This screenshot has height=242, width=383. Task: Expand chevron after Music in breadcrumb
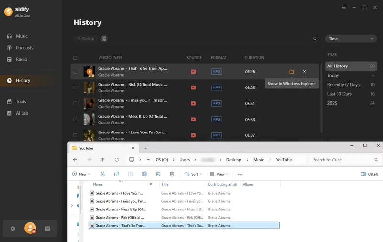[270, 160]
